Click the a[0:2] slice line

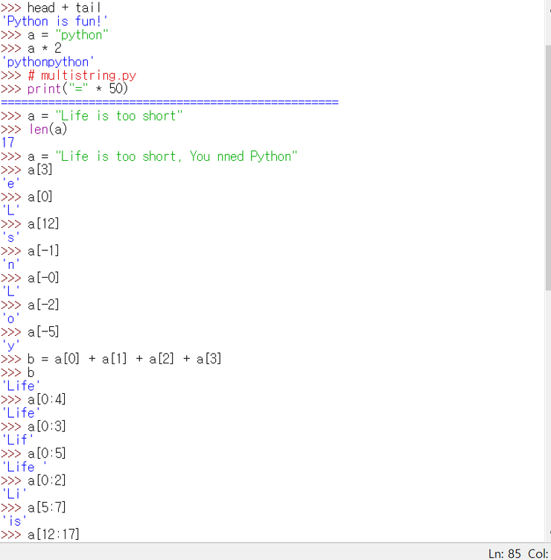[46, 481]
